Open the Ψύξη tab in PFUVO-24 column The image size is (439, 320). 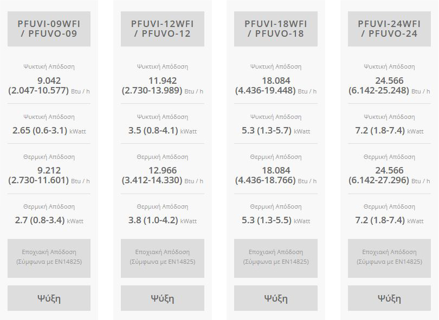(389, 298)
